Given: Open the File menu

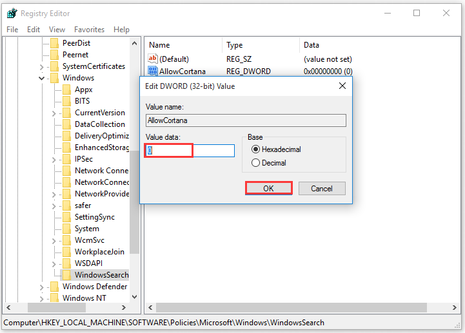Looking at the screenshot, I should tap(12, 30).
